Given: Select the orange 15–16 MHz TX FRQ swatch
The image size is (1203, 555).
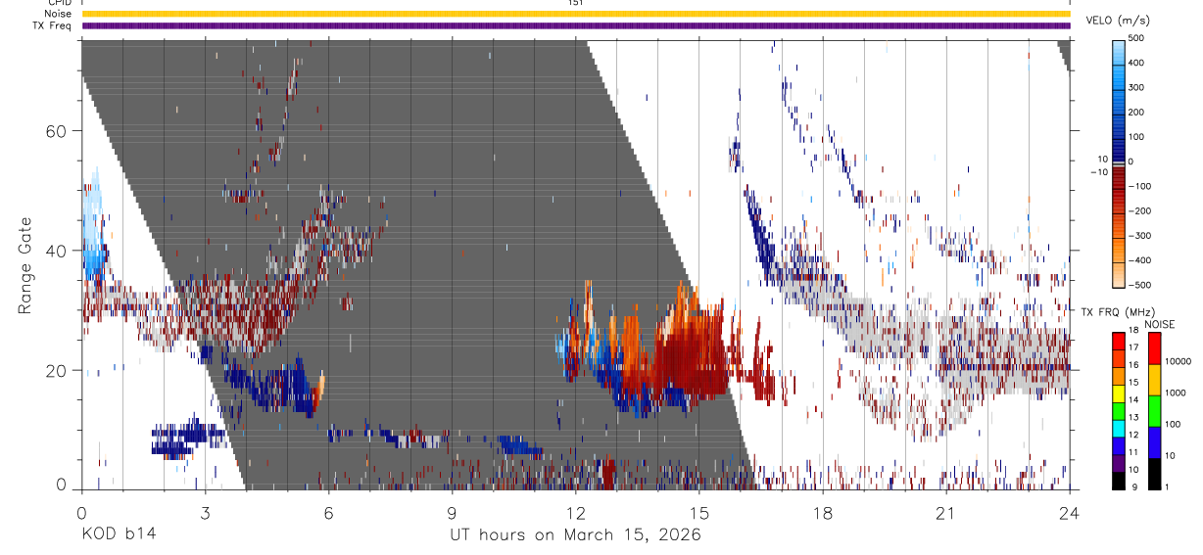Looking at the screenshot, I should [1119, 377].
